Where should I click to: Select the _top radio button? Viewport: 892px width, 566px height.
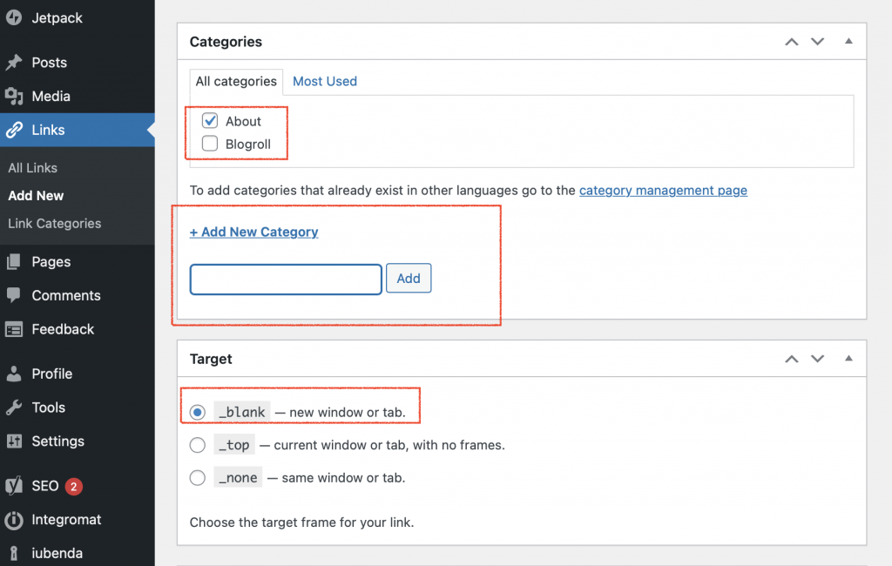198,444
